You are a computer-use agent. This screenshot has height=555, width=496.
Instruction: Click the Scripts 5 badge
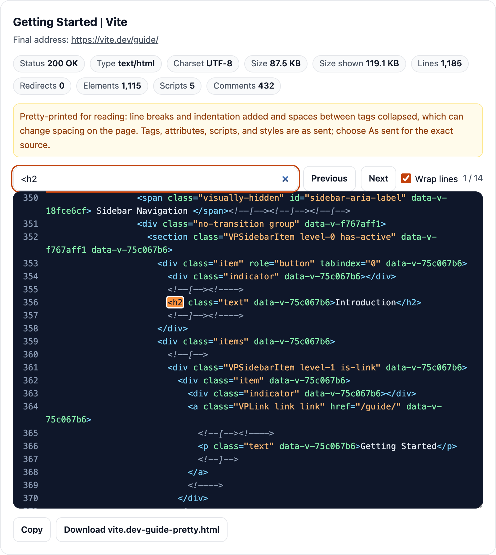(177, 86)
